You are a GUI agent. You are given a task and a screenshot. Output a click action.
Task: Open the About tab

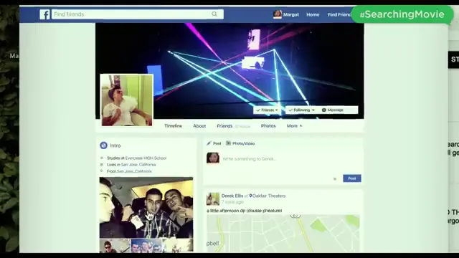199,126
